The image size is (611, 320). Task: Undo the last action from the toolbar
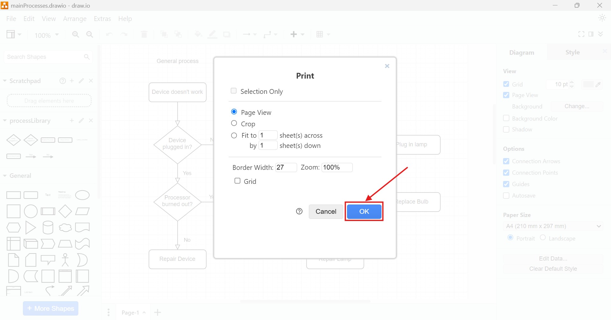[109, 34]
